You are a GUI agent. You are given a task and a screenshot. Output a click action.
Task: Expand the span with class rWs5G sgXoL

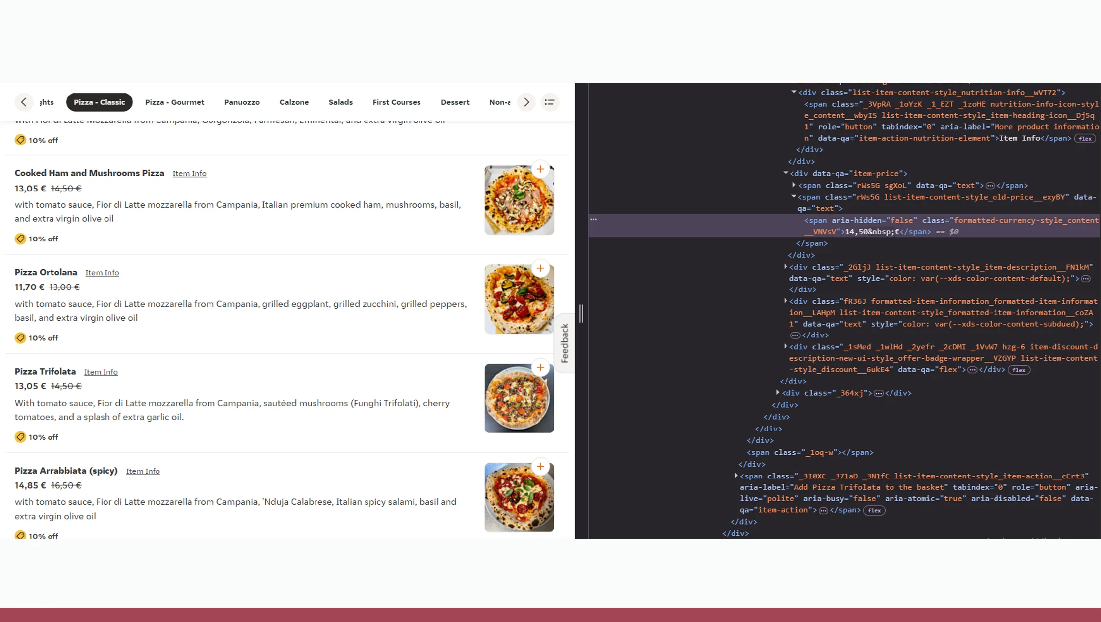point(793,185)
